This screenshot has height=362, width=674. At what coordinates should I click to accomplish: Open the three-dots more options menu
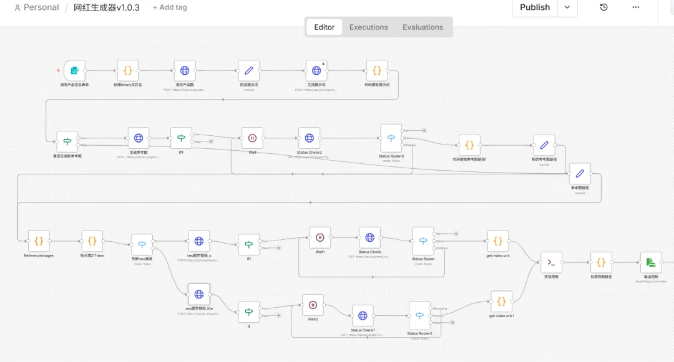(635, 7)
